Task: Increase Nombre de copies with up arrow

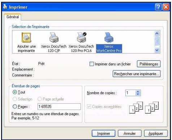Action: tap(138, 92)
